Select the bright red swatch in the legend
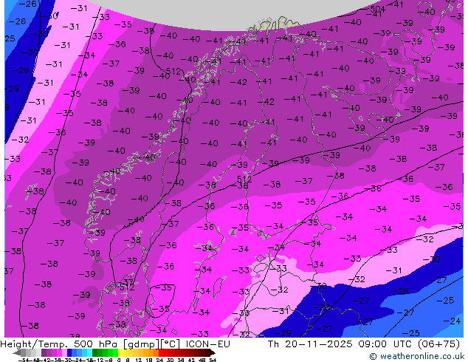468x362 pixels. 161,353
